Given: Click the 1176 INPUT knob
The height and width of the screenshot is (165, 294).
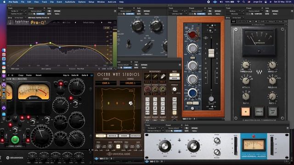Looking at the screenshot, I should click(x=165, y=146).
